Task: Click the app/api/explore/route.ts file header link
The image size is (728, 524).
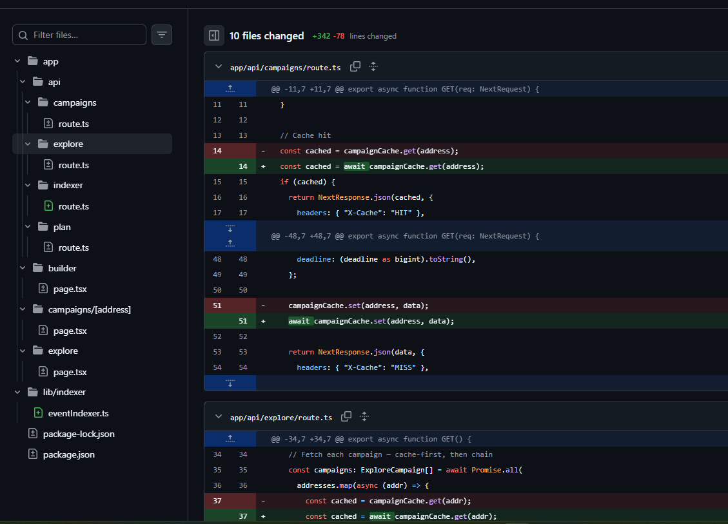Action: [281, 418]
